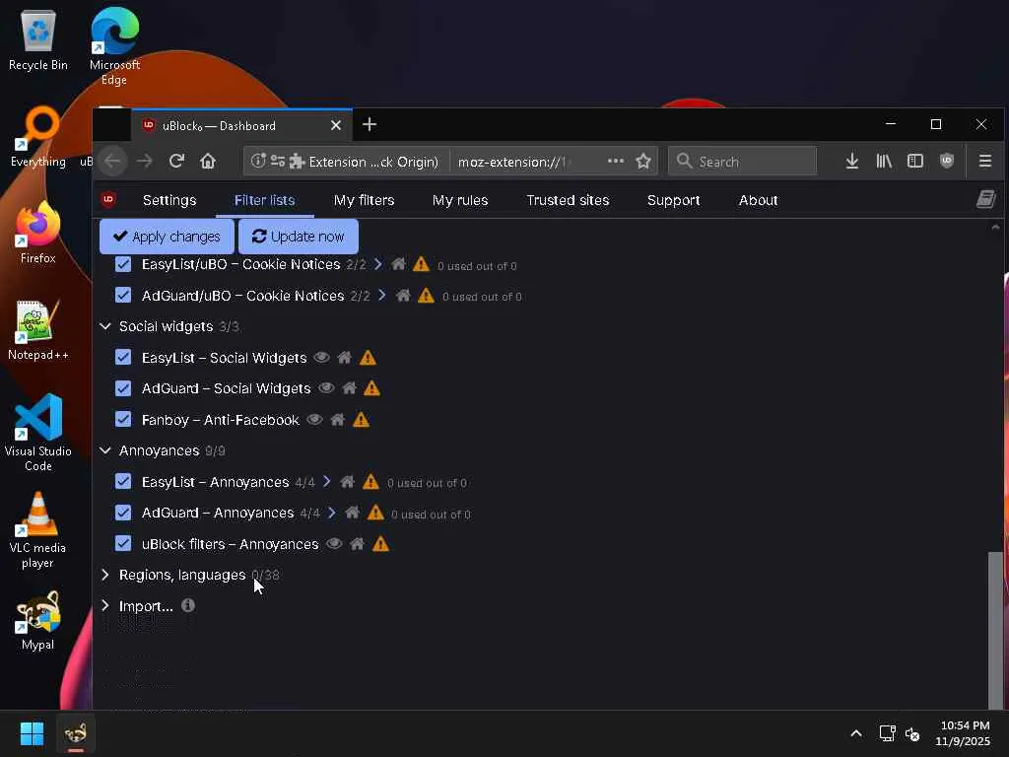Click home icon beside AdGuard – Annoyances
This screenshot has height=757, width=1009.
(352, 513)
